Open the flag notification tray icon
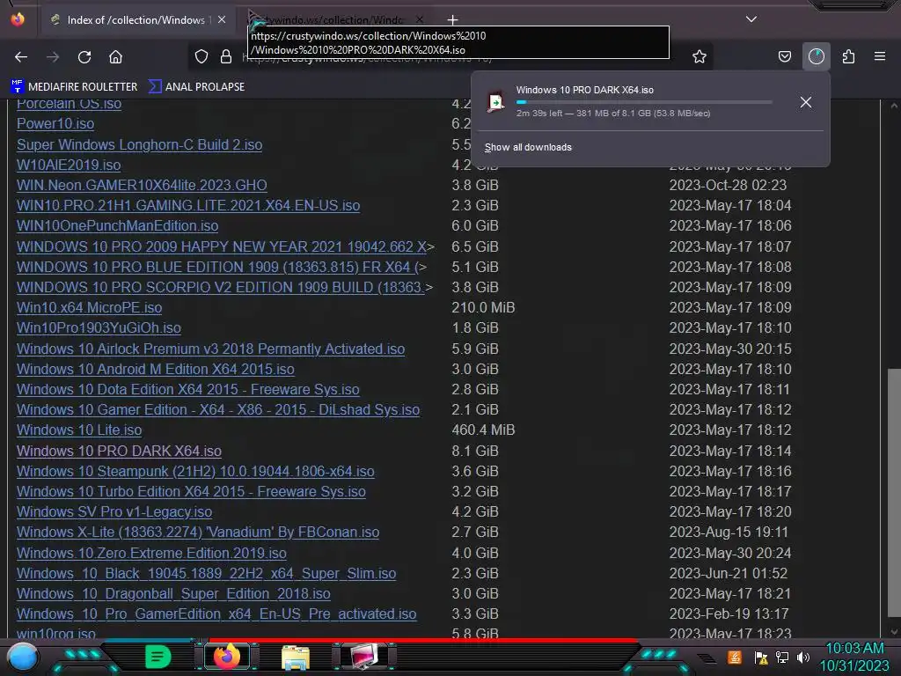This screenshot has width=901, height=676. (x=761, y=657)
